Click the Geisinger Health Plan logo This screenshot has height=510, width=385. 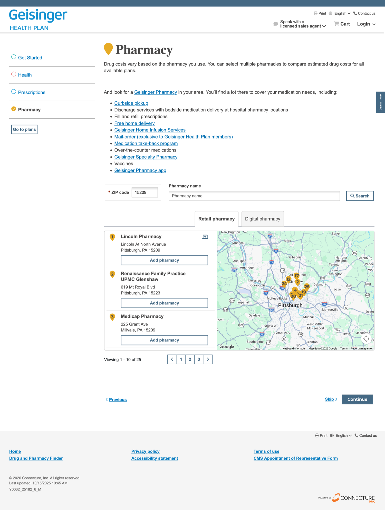click(38, 20)
